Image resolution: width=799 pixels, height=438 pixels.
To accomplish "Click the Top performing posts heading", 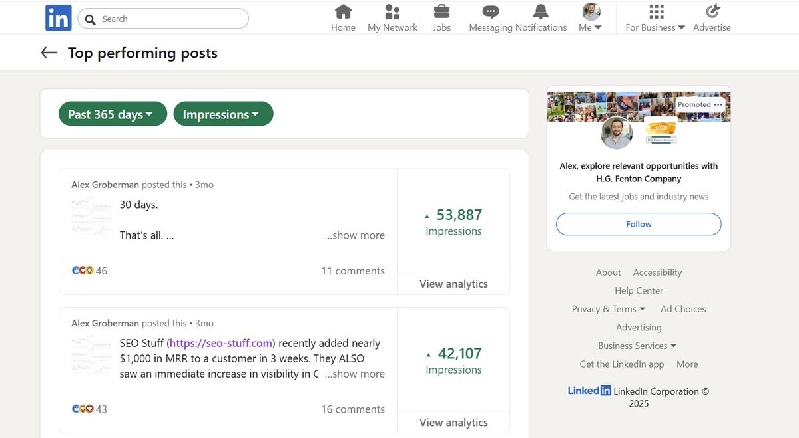I will [x=142, y=53].
